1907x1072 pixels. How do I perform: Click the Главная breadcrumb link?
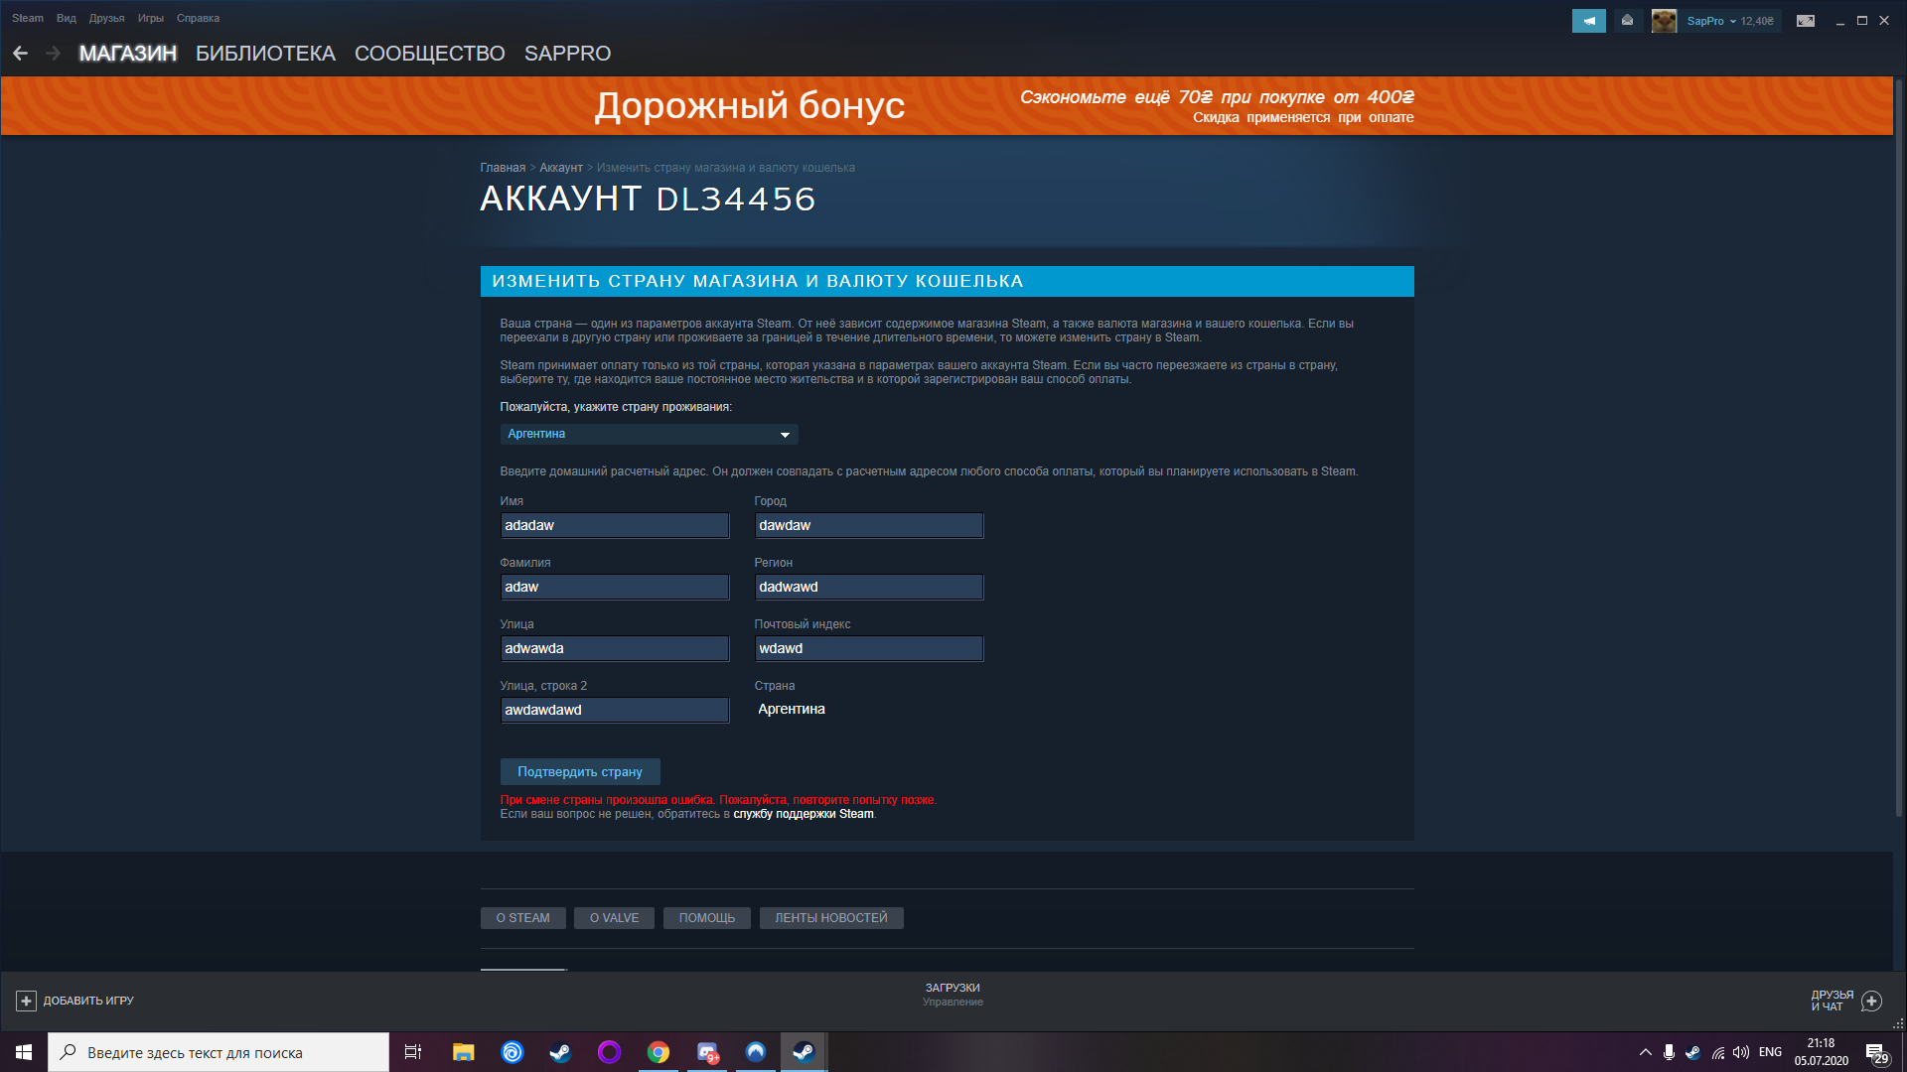(x=503, y=168)
